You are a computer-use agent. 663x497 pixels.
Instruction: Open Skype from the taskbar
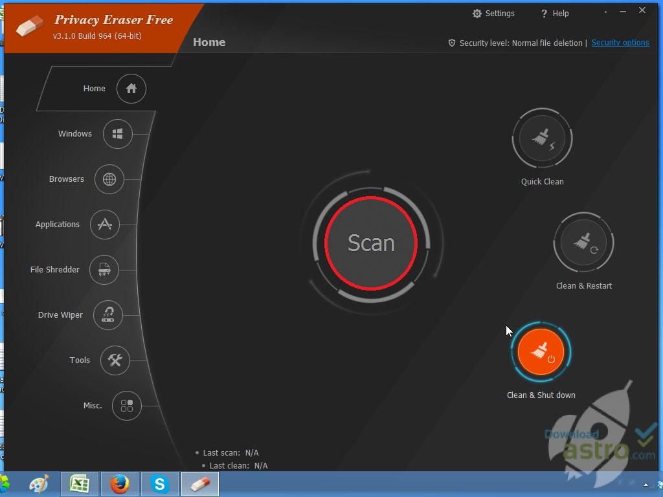pos(160,484)
